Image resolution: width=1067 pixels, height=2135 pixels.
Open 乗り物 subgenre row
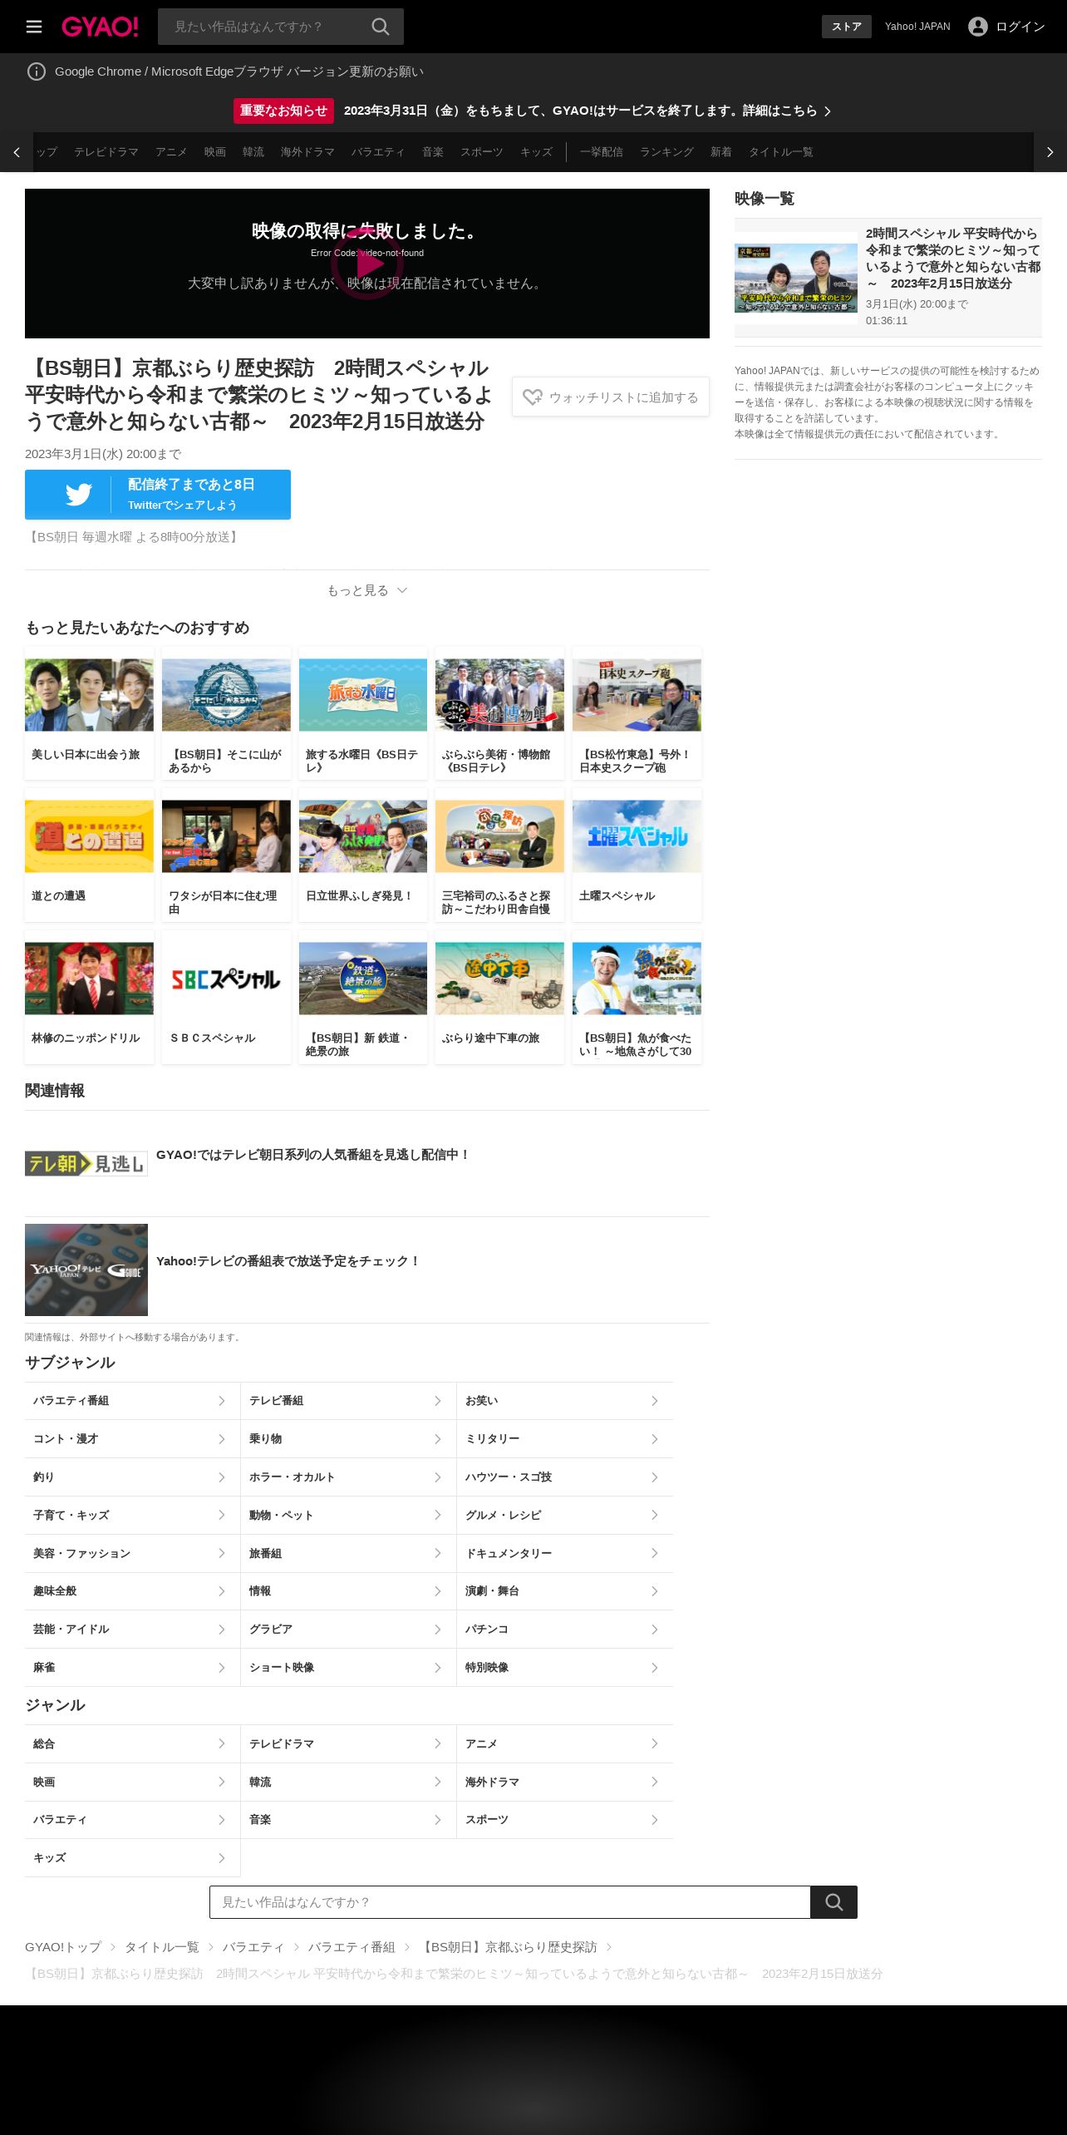pyautogui.click(x=348, y=1439)
